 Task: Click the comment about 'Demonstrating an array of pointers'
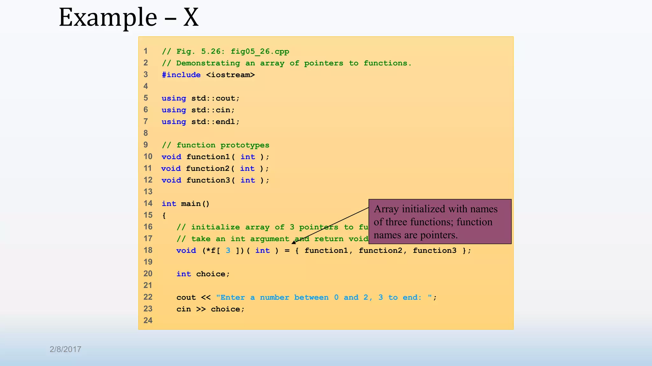(287, 63)
